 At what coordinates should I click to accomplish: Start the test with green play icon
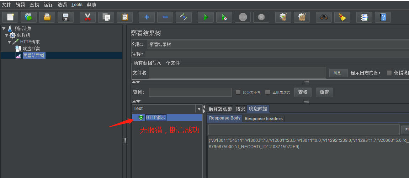point(206,17)
